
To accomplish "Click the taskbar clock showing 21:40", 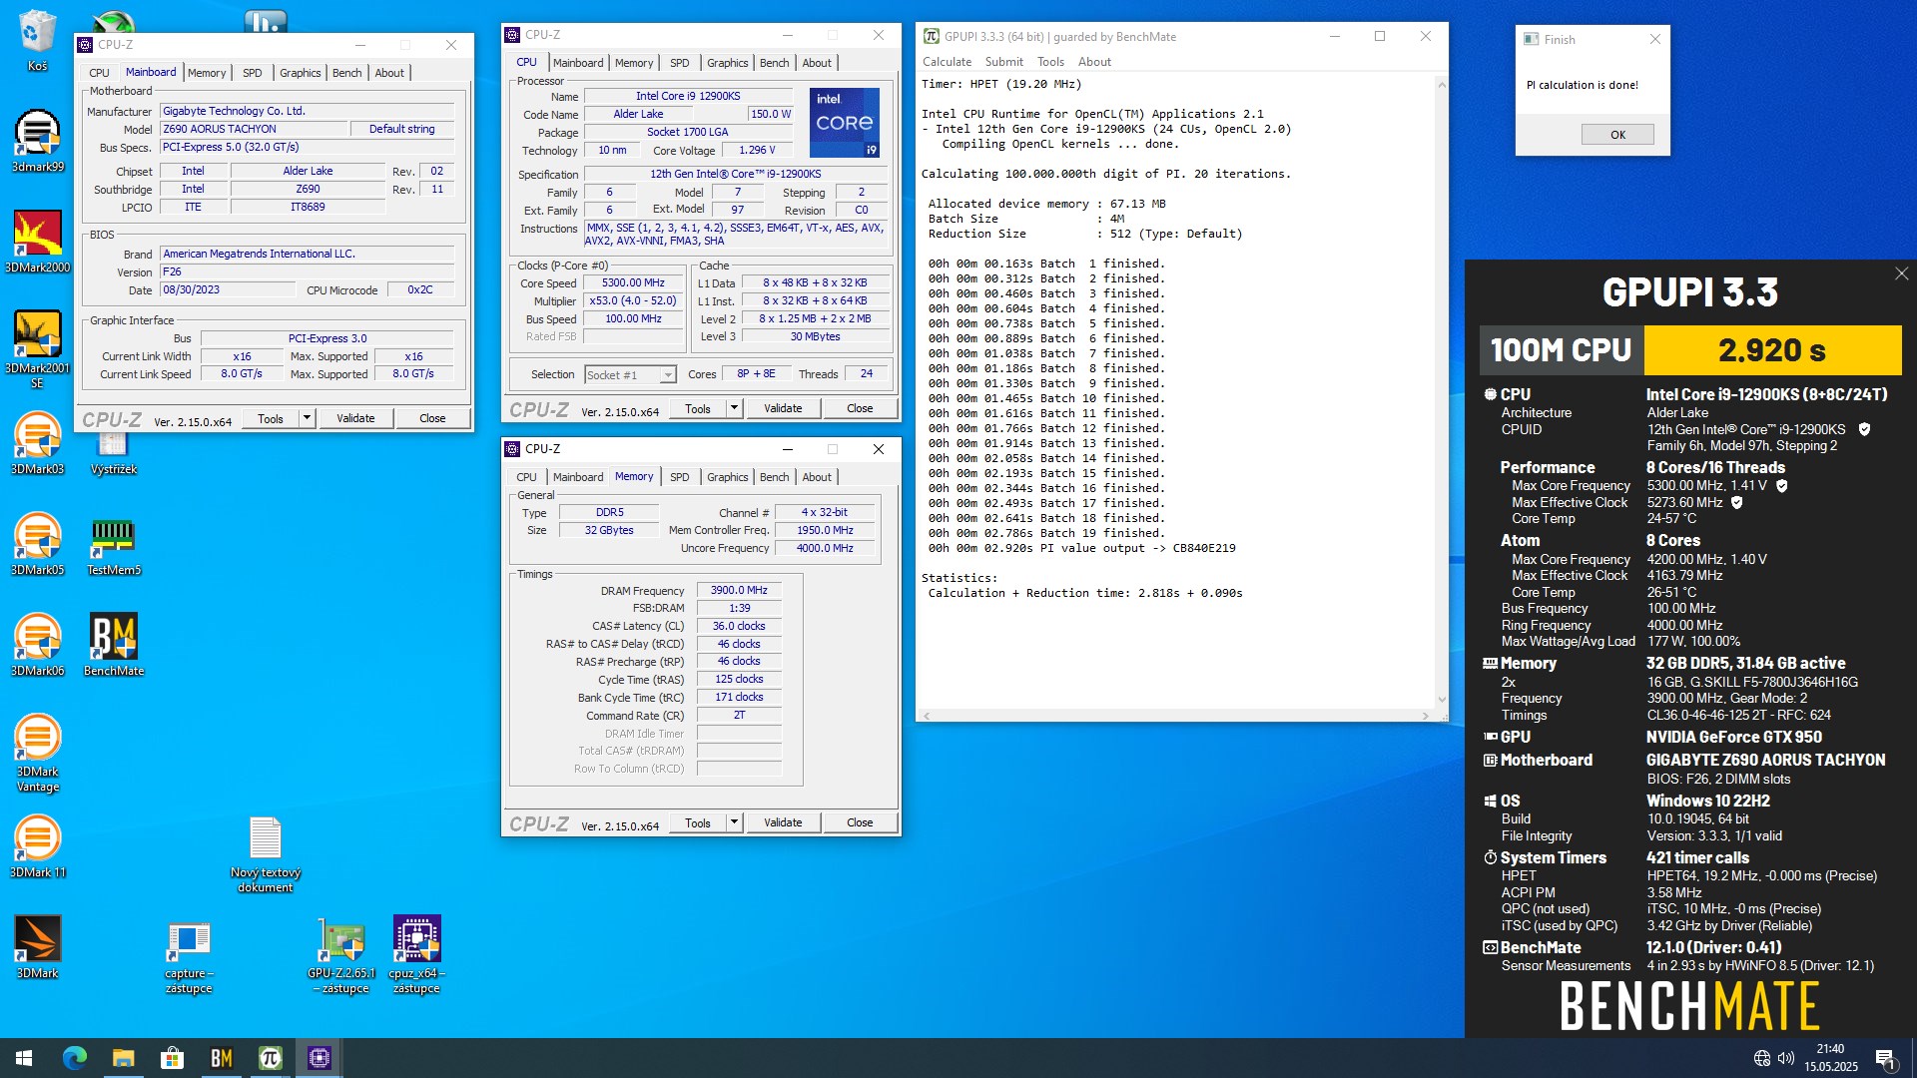I will 1830,1058.
